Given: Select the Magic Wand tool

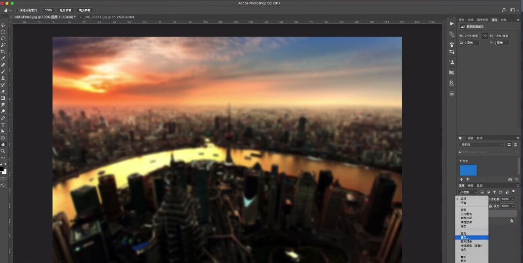Looking at the screenshot, I should coord(3,45).
